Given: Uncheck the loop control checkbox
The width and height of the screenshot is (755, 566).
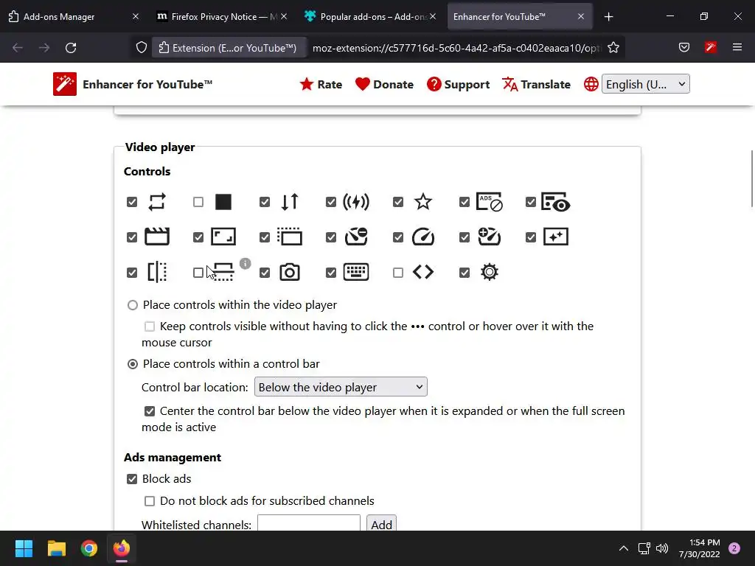Looking at the screenshot, I should [x=132, y=202].
